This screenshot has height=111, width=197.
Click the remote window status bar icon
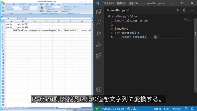97,109
